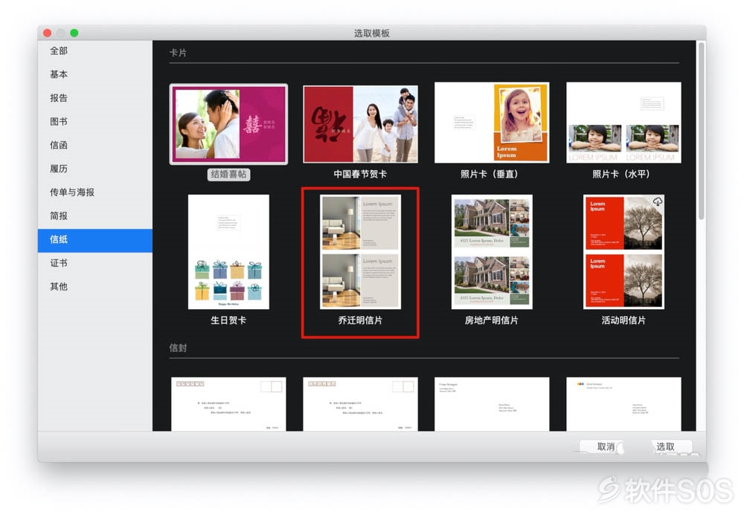
Task: Select the 结婚喜帖 template thumbnail
Action: [x=228, y=124]
